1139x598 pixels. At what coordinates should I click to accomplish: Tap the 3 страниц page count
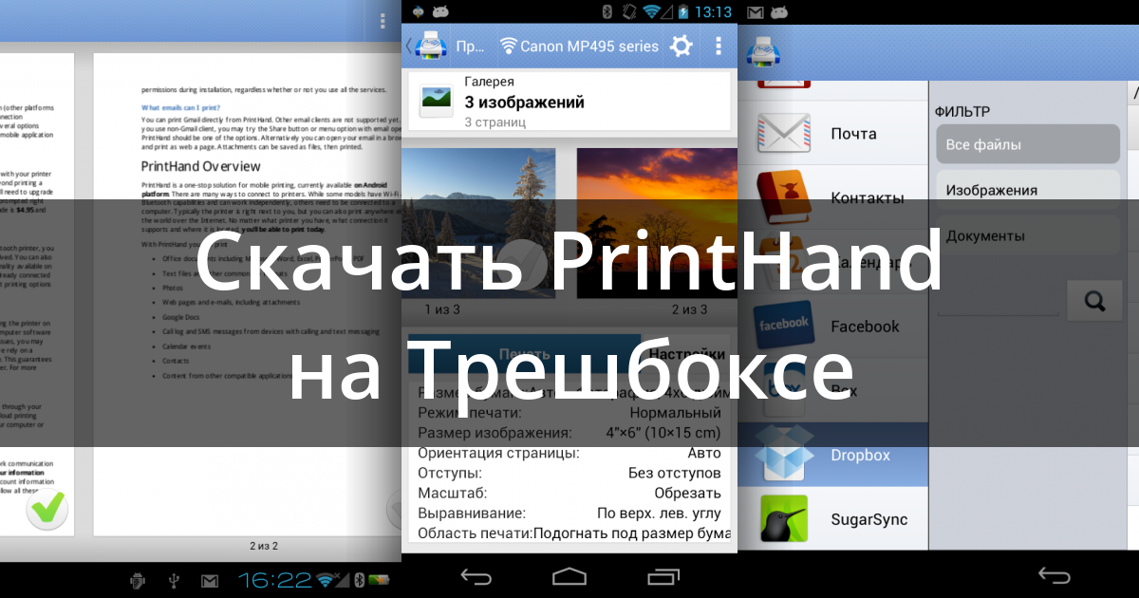click(495, 122)
